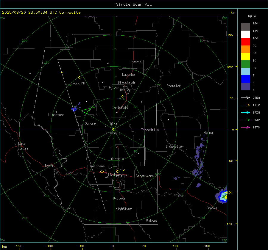
Task: Click the light blue 20 kg/m2 swatch
Action: (245, 72)
